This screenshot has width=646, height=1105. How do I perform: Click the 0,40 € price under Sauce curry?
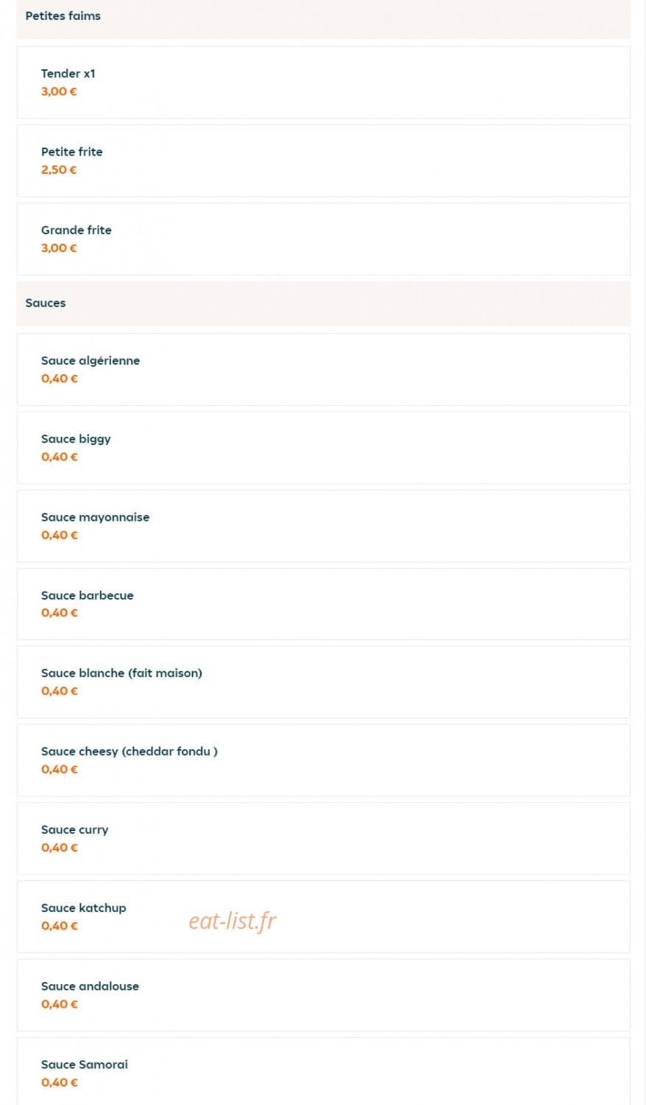point(60,847)
